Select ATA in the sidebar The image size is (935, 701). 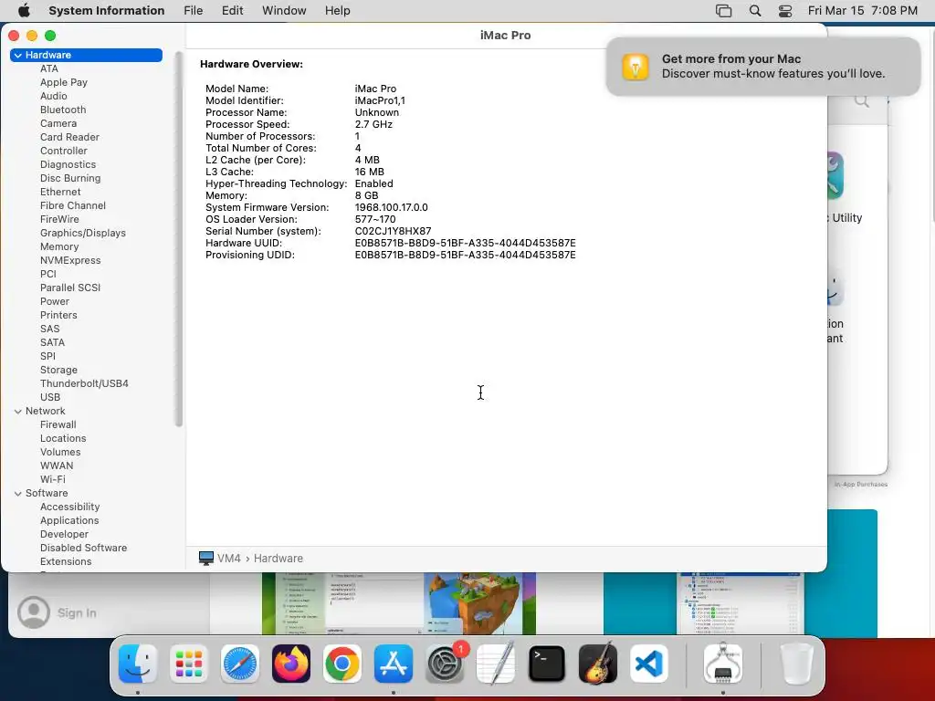(49, 68)
